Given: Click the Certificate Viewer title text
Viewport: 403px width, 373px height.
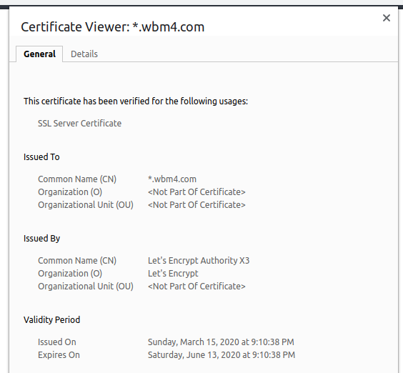Looking at the screenshot, I should 113,26.
